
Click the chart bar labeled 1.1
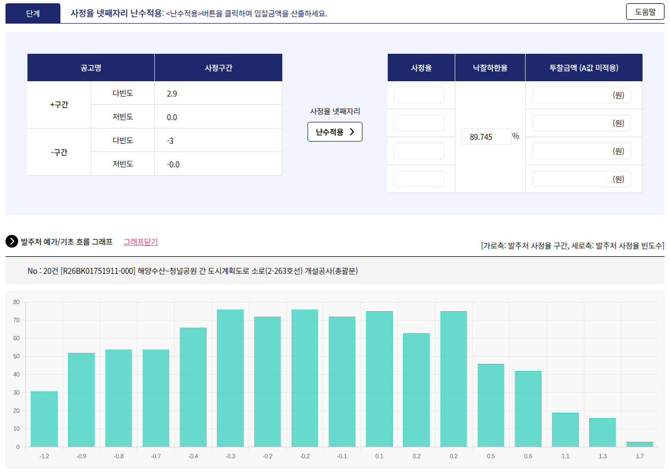[566, 430]
